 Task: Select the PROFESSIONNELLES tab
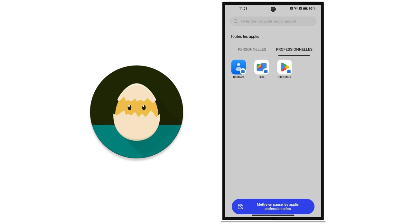tap(294, 49)
